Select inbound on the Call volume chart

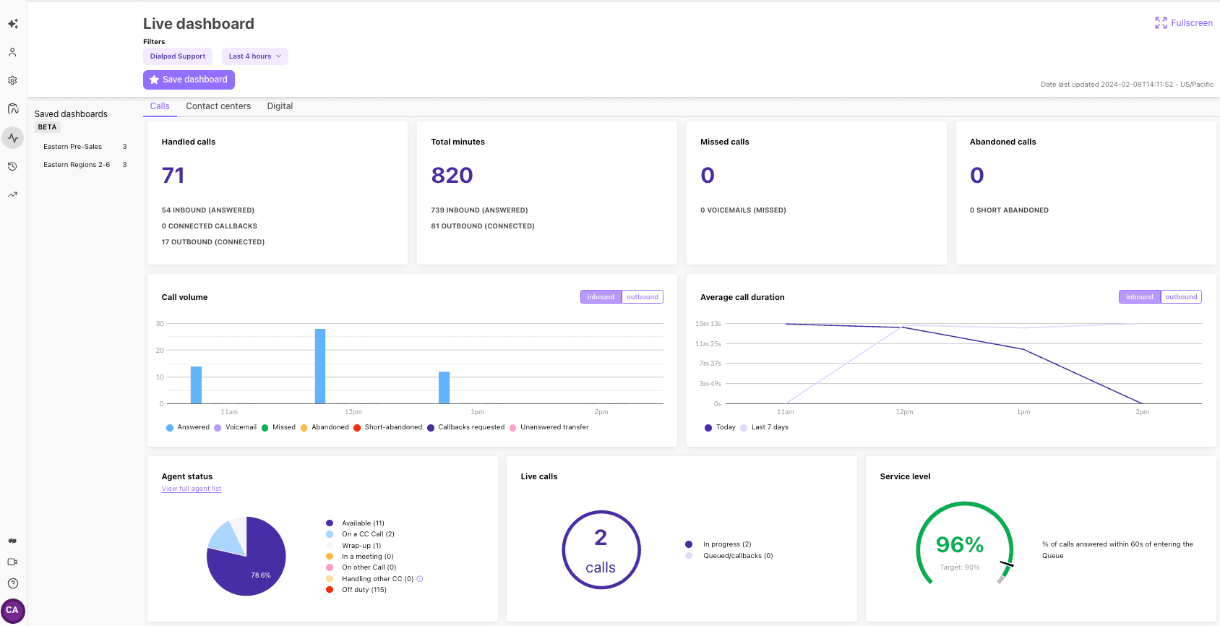(601, 297)
